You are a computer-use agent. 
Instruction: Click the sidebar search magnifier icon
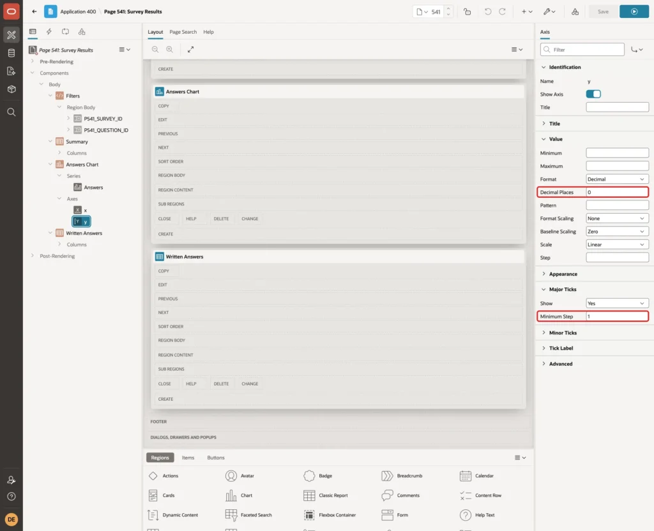pyautogui.click(x=11, y=112)
